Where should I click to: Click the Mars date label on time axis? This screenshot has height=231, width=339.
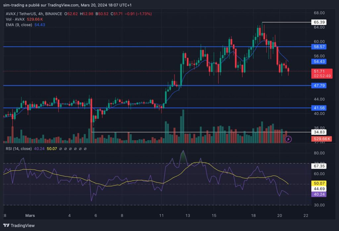[30, 216]
